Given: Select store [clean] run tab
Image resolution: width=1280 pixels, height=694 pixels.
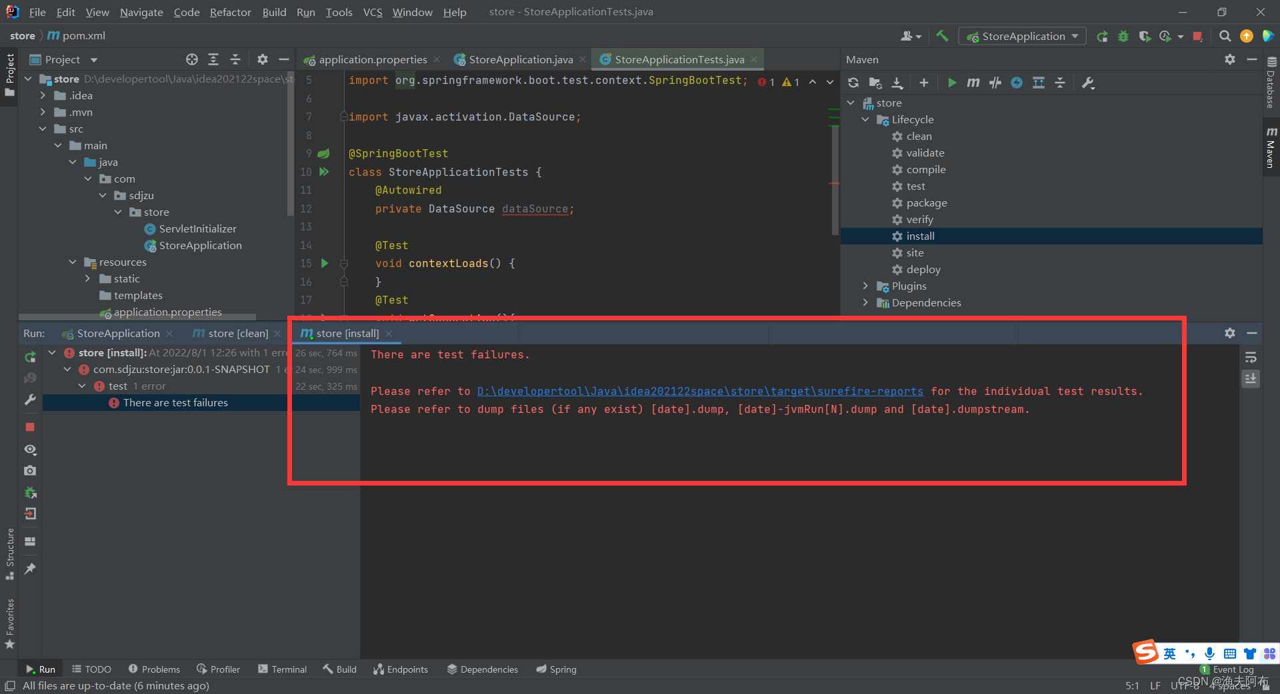Looking at the screenshot, I should click(x=237, y=333).
